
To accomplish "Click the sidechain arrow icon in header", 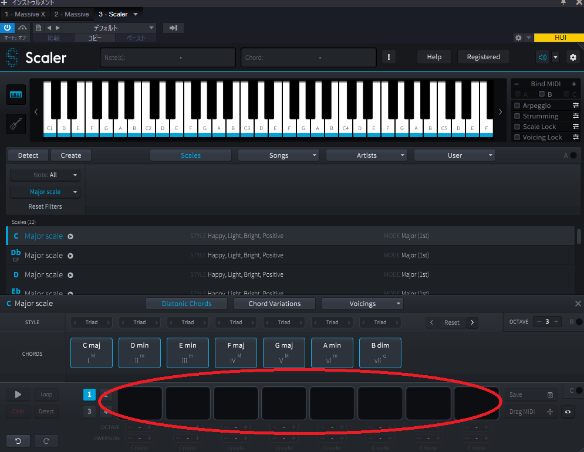I will 173,28.
